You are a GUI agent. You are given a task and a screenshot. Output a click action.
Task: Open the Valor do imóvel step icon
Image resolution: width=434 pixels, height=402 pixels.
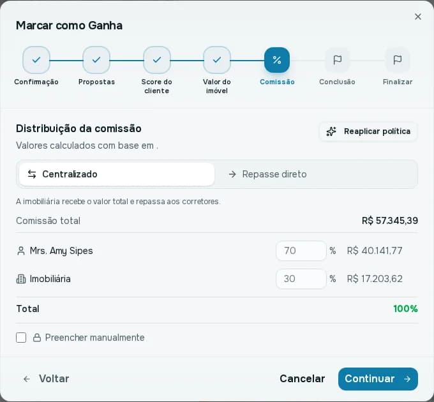pyautogui.click(x=217, y=60)
